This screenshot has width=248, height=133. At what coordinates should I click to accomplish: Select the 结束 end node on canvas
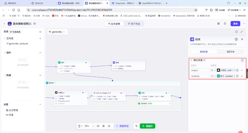click(128, 65)
